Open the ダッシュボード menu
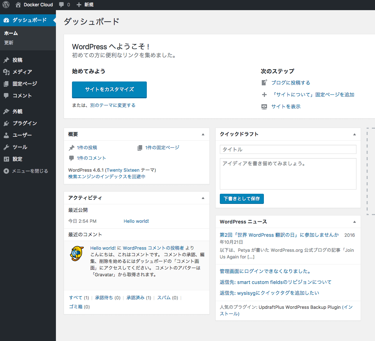375x341 pixels. [x=28, y=20]
